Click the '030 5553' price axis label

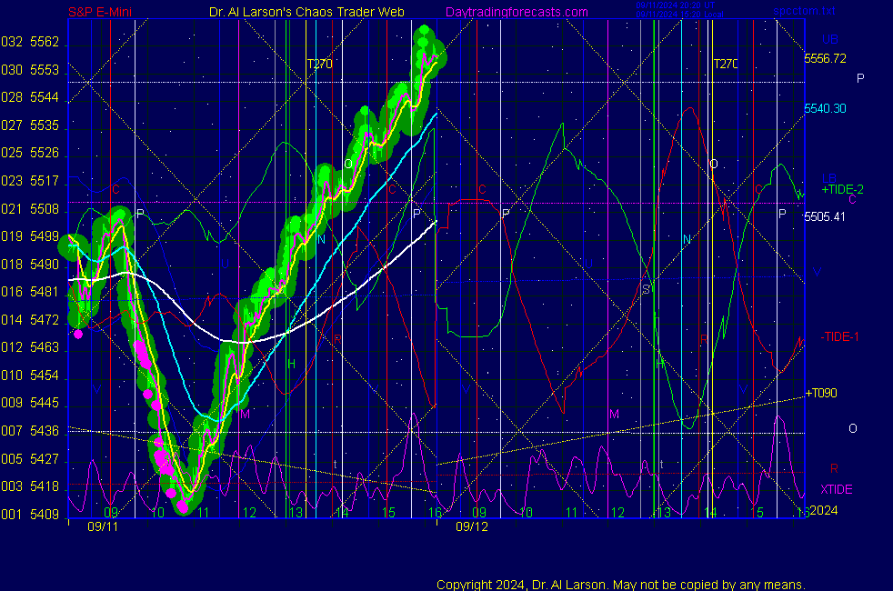click(30, 70)
